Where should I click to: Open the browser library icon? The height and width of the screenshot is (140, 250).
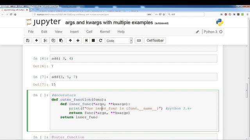221,14
